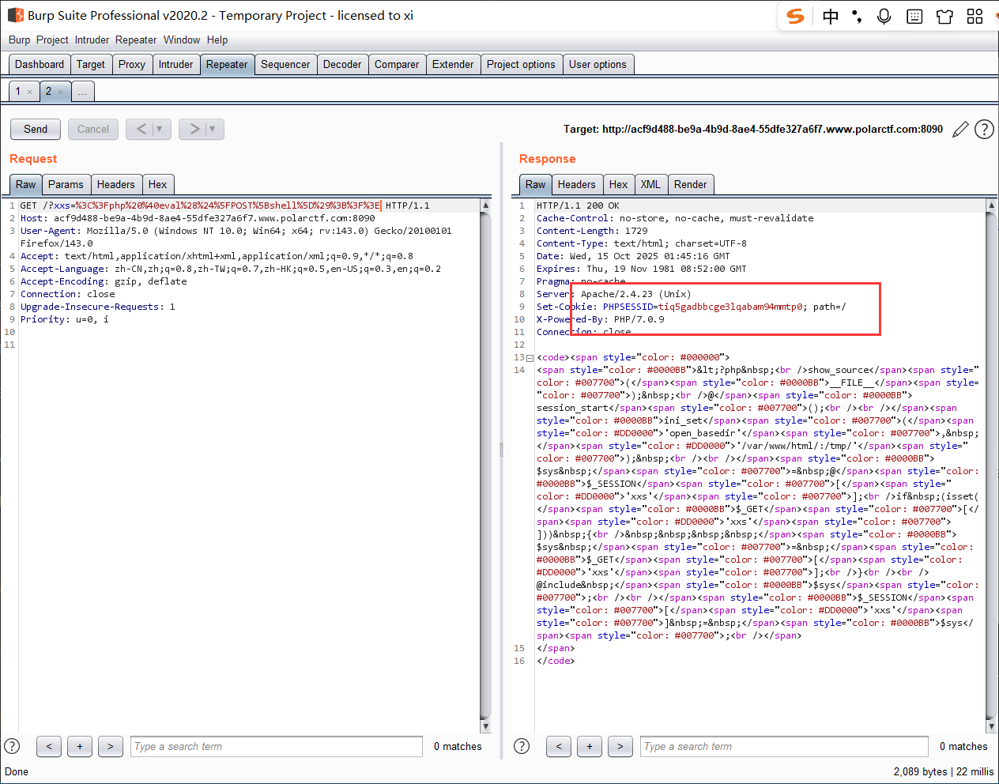Open the Help menu
The width and height of the screenshot is (999, 784).
(x=217, y=40)
